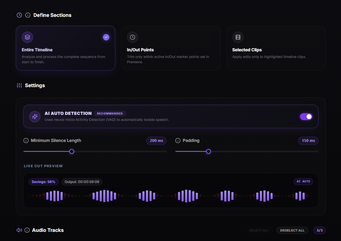
Task: Click the checkmark on Entire Timeline card
Action: [106, 37]
